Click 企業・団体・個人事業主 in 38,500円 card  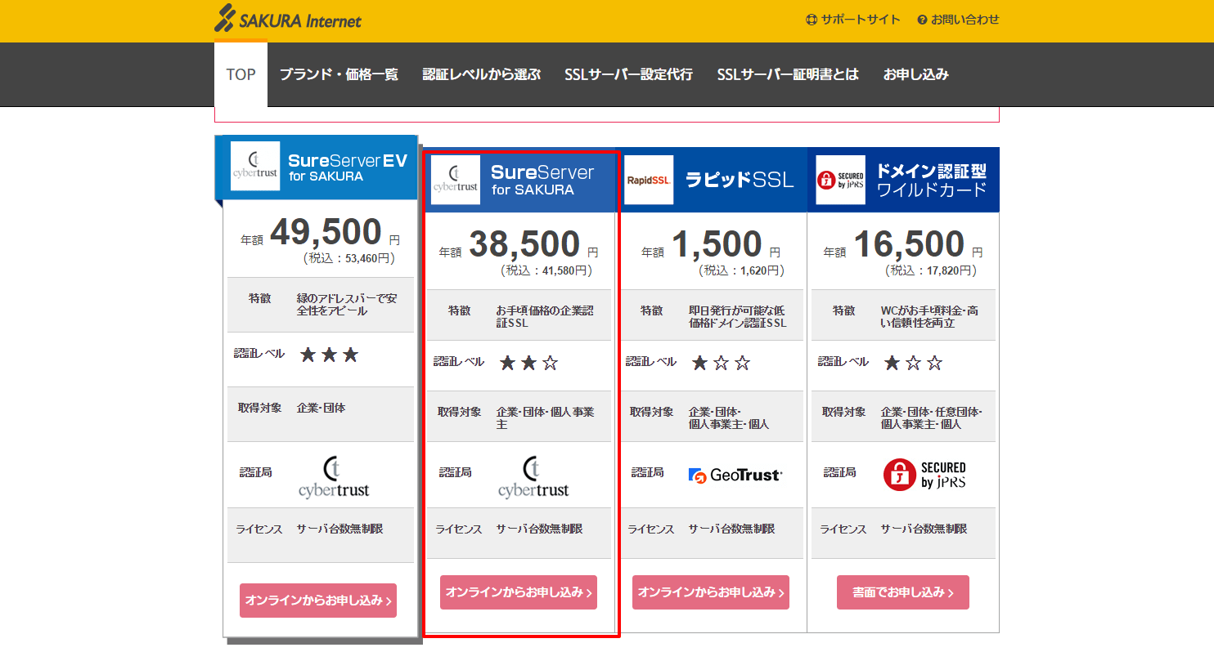point(545,418)
